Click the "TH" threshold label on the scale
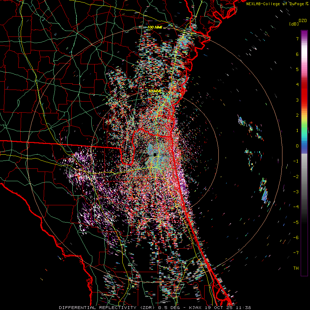The height and width of the screenshot is (310, 310). [x=296, y=268]
